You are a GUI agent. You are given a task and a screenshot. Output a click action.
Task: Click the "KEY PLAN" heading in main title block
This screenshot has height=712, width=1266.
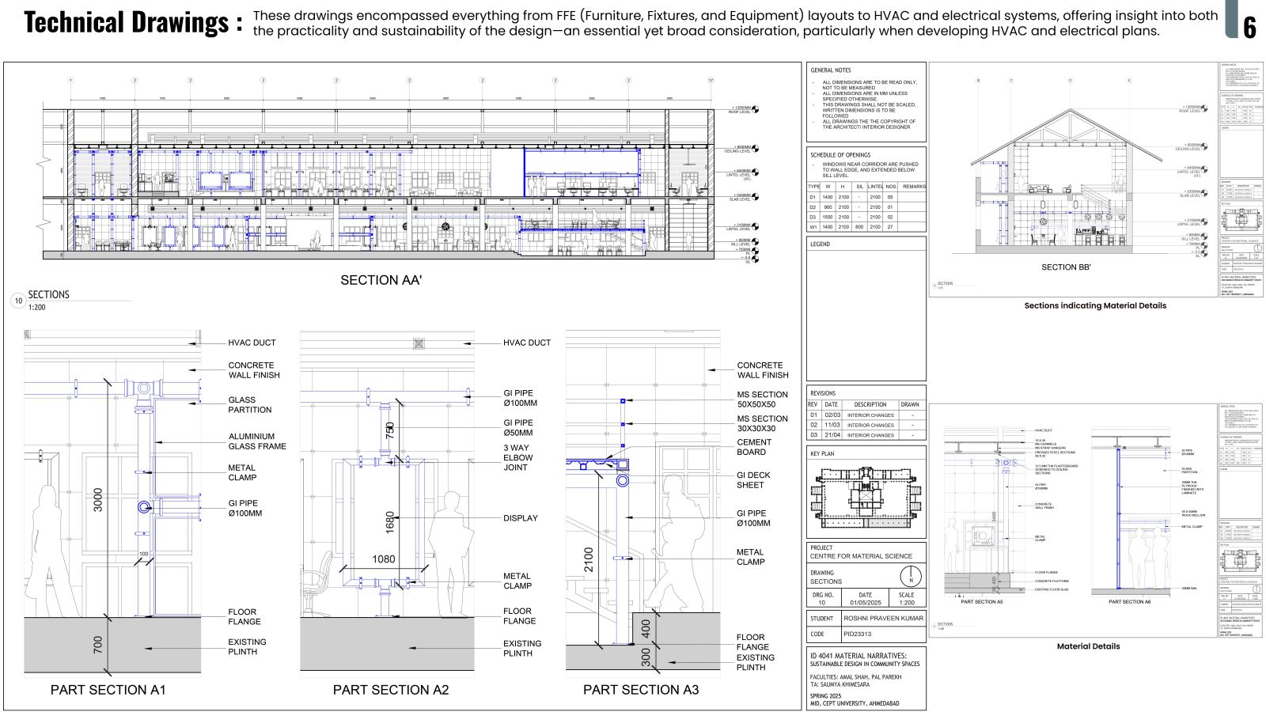click(x=822, y=454)
